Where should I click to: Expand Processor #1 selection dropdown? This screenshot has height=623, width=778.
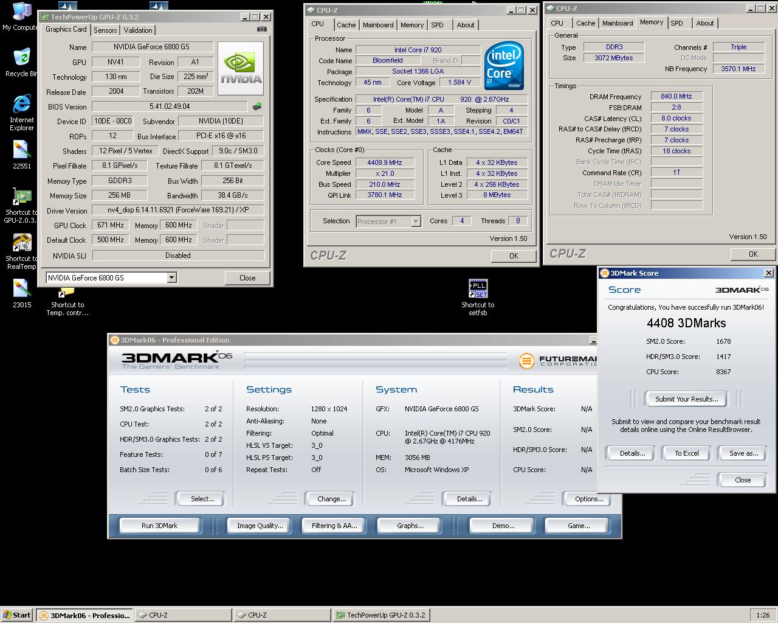pyautogui.click(x=416, y=221)
